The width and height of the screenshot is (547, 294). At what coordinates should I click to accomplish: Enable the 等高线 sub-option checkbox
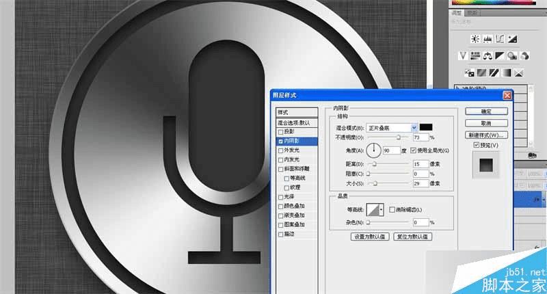coord(286,178)
